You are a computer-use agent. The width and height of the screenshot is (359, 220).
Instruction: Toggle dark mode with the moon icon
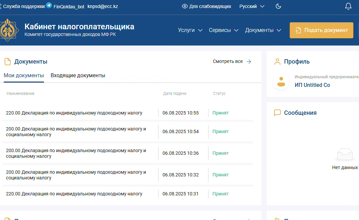pos(278,6)
